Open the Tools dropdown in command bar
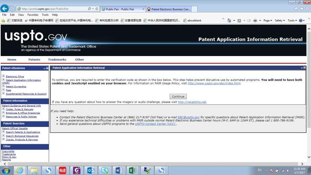This screenshot has width=311, height=175. [x=292, y=20]
